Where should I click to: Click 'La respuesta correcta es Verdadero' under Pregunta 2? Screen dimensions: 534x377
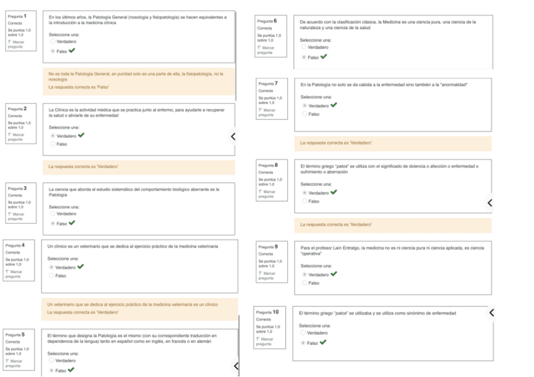tap(83, 167)
